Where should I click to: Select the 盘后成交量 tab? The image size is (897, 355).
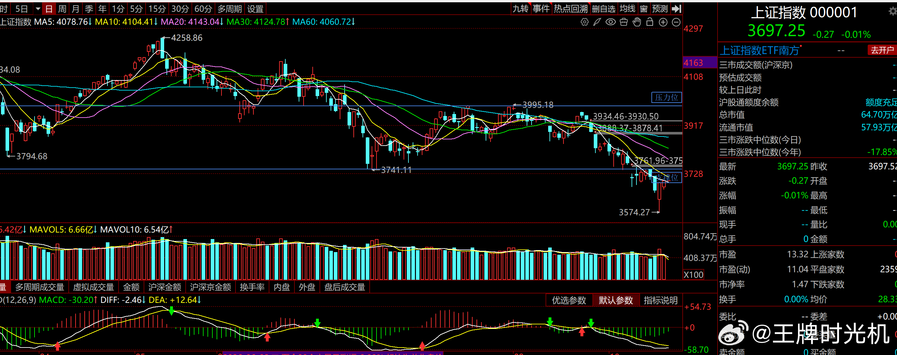point(344,287)
